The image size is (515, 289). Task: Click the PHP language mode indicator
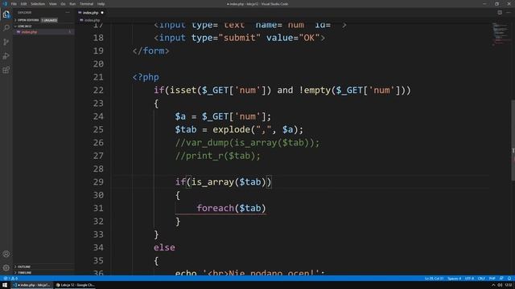point(492,279)
